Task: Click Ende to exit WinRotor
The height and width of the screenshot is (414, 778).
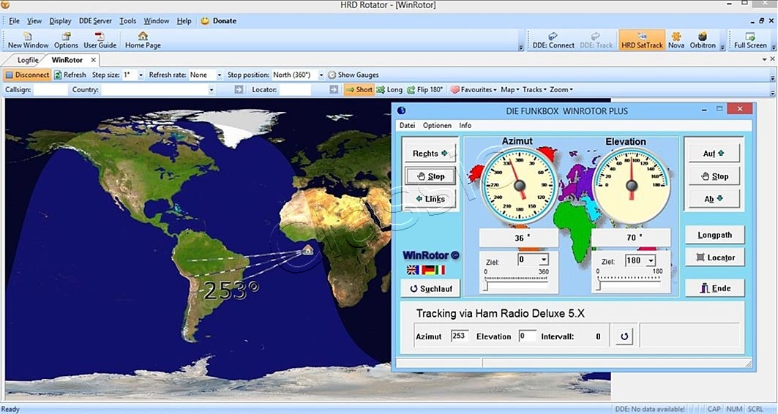Action: click(x=714, y=288)
